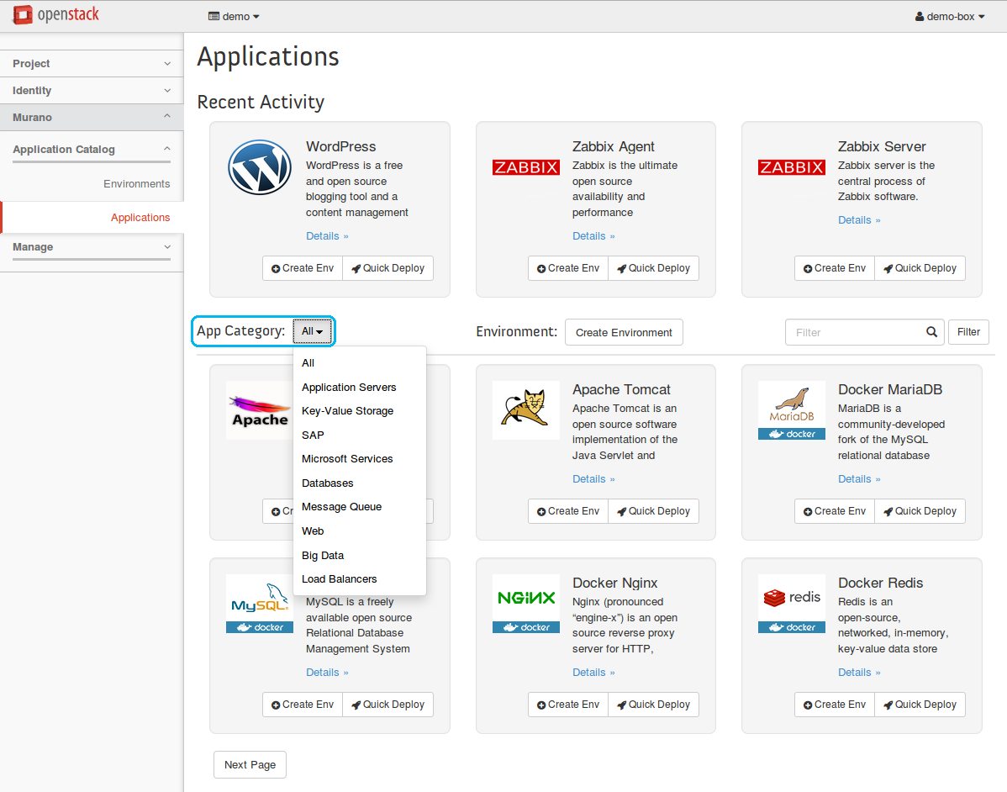Type in the Filter search field

[x=853, y=332]
